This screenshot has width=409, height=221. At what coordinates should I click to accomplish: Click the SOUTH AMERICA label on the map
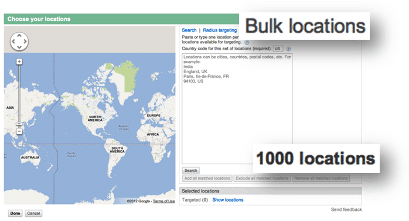pos(117,150)
